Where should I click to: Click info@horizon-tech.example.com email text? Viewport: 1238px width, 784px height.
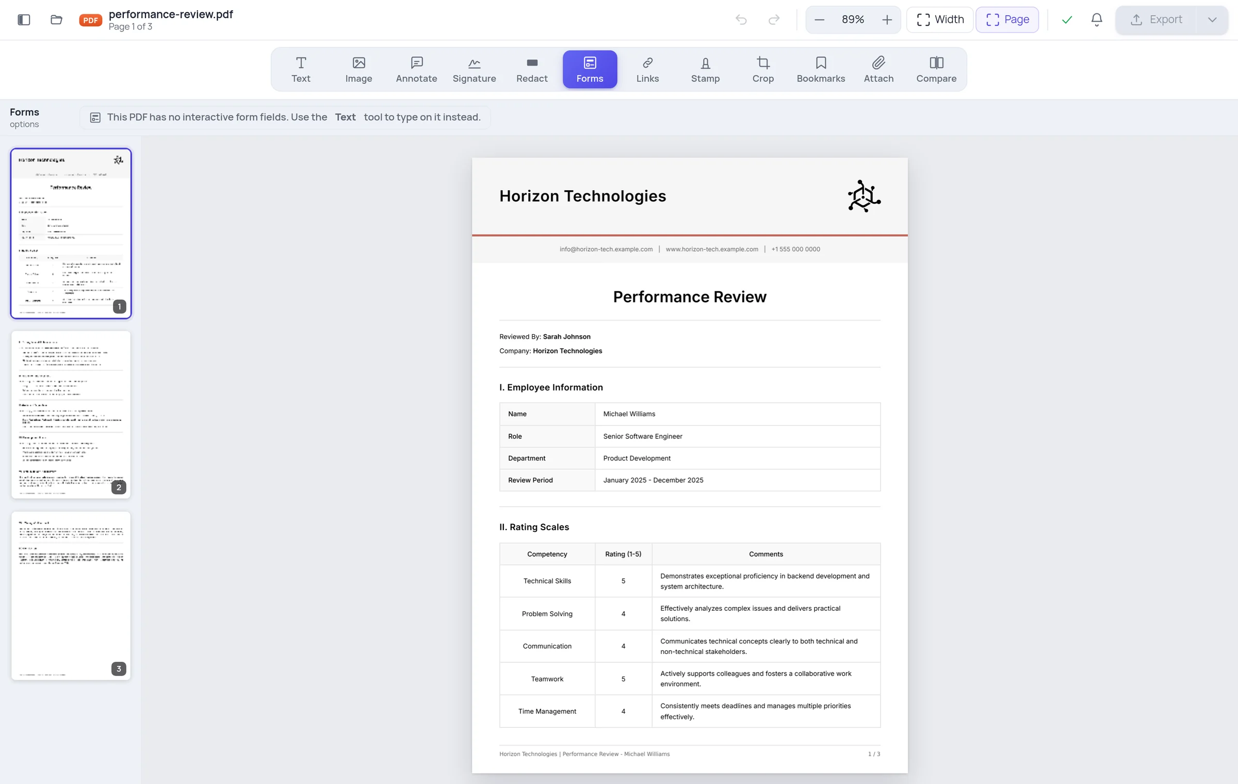[606, 249]
